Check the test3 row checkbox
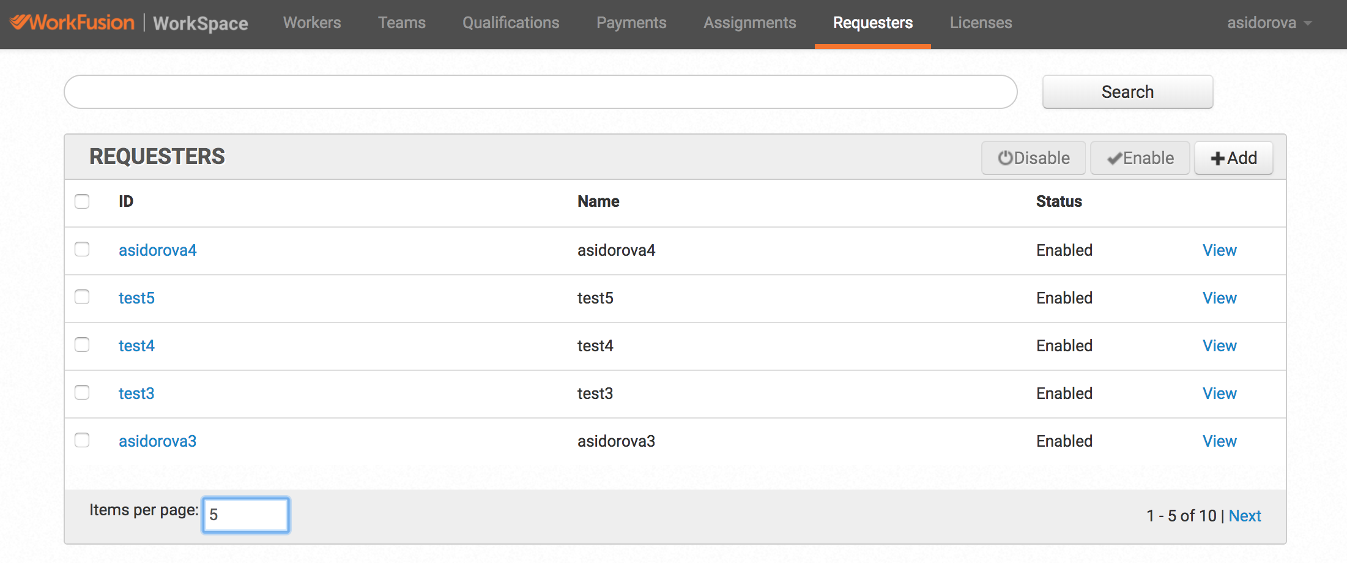 (82, 392)
